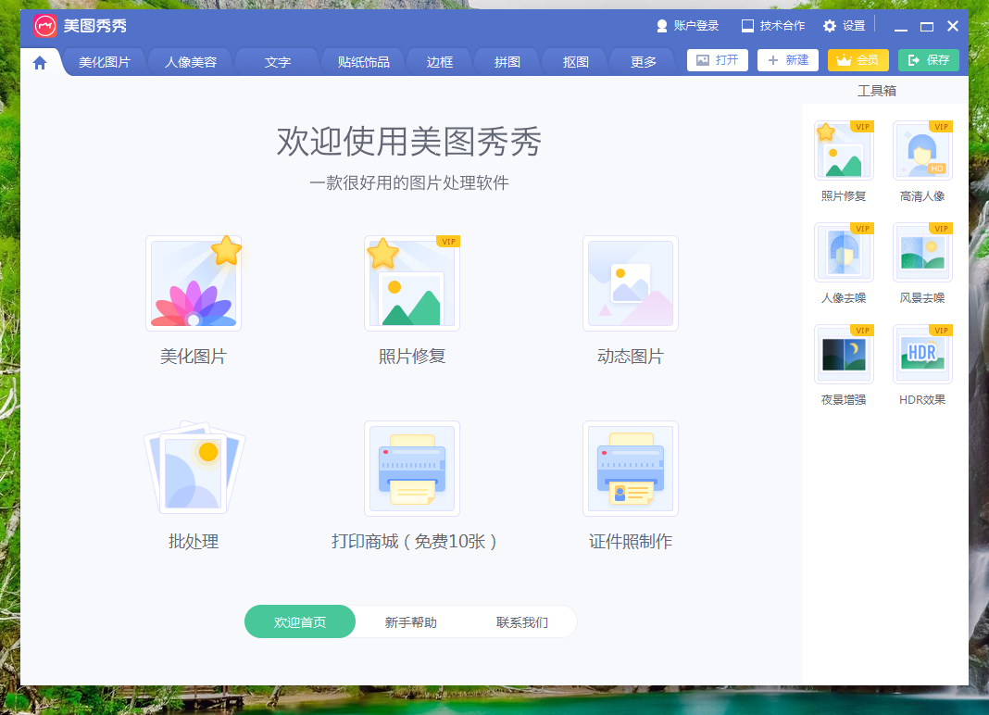Sign in via 账户登录
The image size is (989, 715).
pyautogui.click(x=687, y=26)
